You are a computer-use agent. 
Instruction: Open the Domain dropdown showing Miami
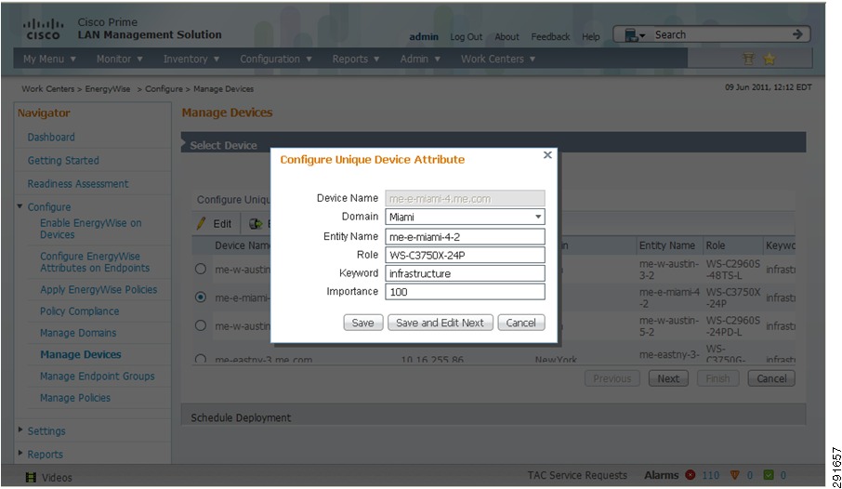[x=465, y=217]
